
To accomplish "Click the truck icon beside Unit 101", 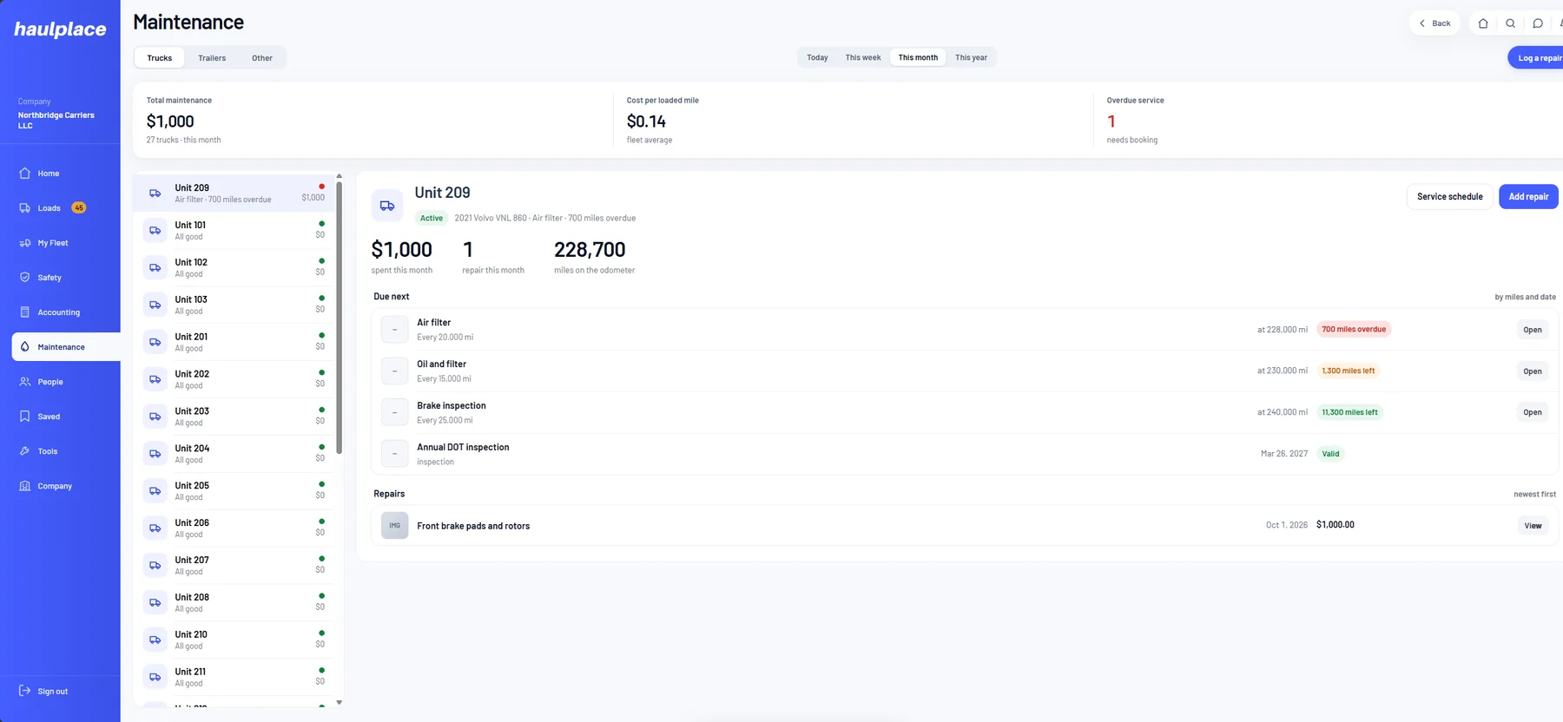I will (x=155, y=230).
